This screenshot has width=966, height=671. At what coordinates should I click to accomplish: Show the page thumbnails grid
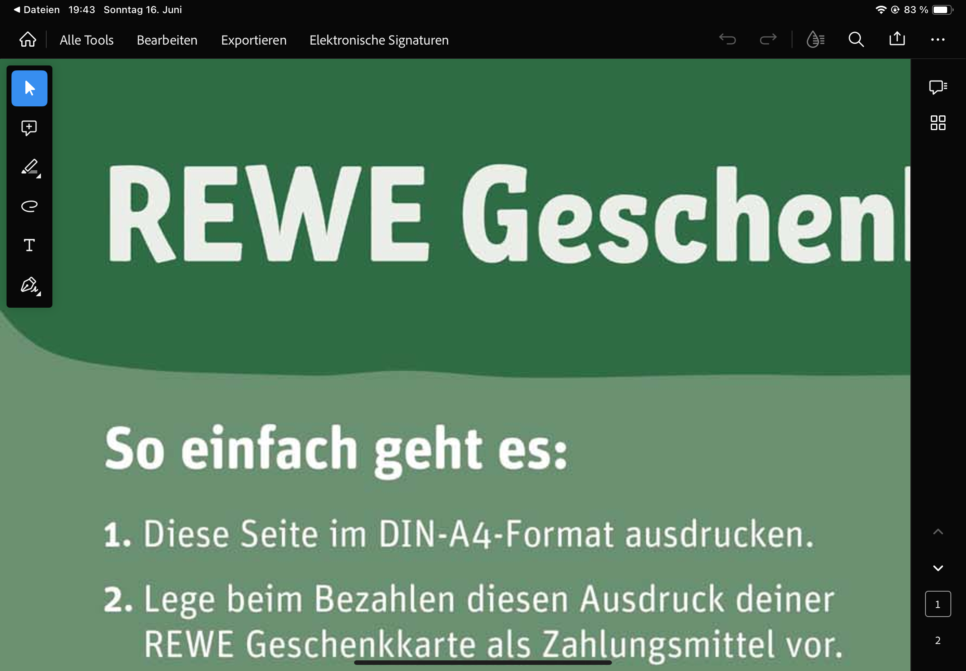coord(938,123)
